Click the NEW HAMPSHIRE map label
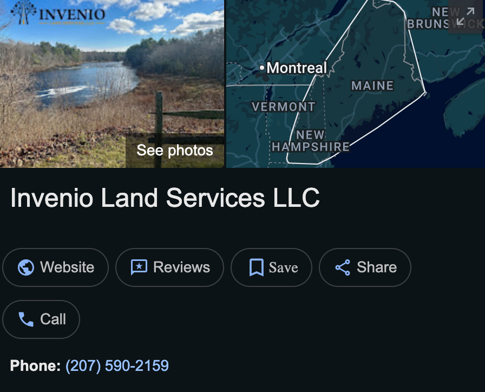The image size is (485, 392). click(x=311, y=141)
